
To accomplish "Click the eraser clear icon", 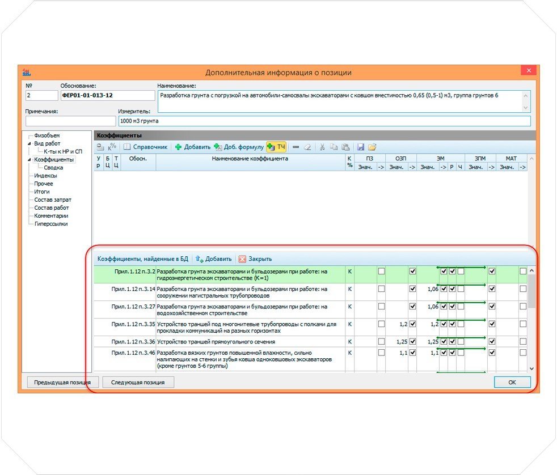I will [307, 147].
